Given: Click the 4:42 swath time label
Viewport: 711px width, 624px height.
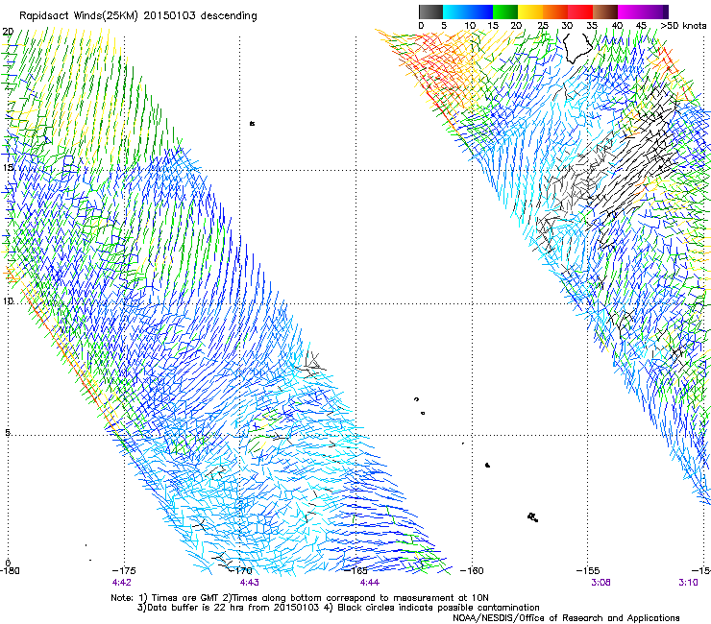Looking at the screenshot, I should pyautogui.click(x=121, y=583).
